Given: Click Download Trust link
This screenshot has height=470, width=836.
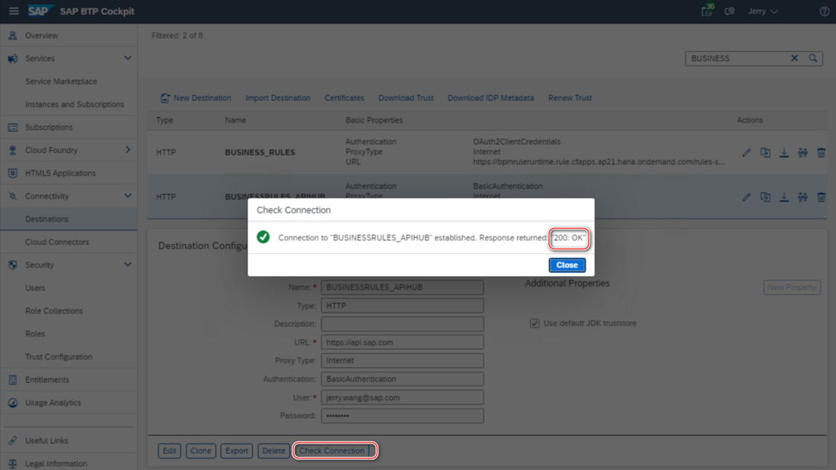Looking at the screenshot, I should tap(406, 98).
